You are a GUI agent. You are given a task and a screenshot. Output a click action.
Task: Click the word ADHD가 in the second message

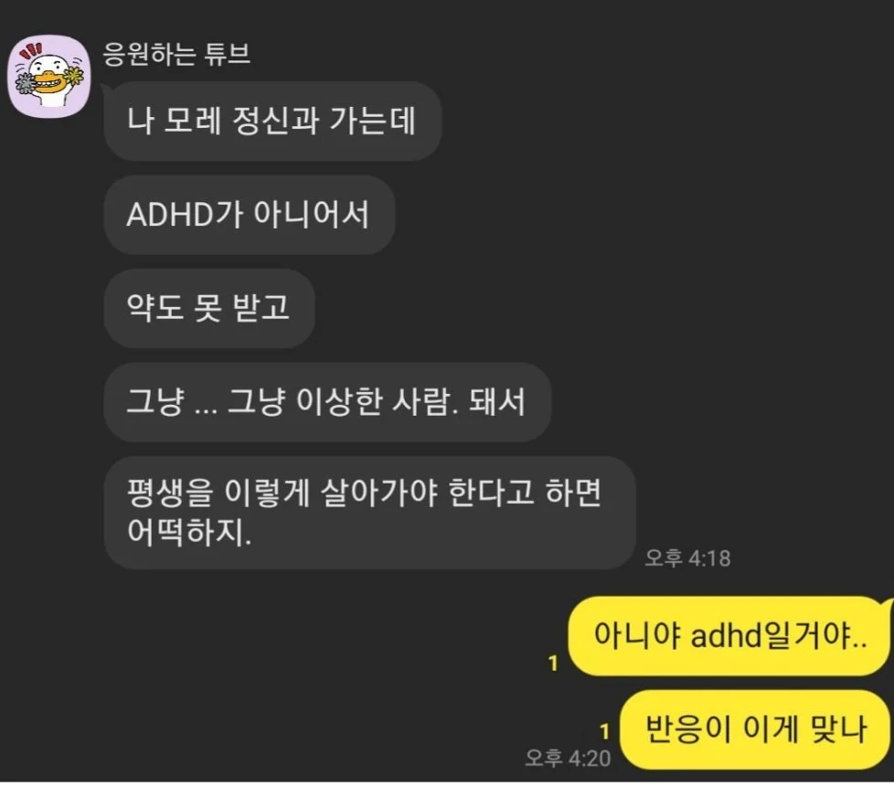point(185,215)
